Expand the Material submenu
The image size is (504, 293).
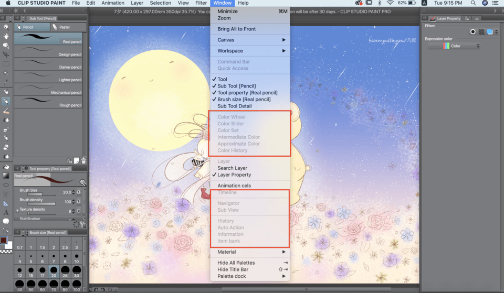tap(250, 252)
